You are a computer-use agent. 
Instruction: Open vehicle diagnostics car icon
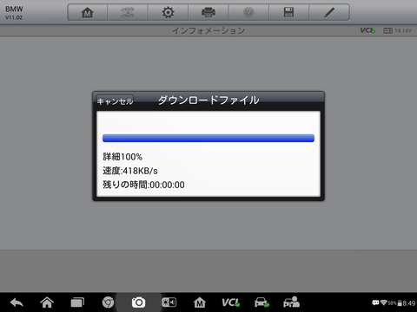[x=261, y=302]
